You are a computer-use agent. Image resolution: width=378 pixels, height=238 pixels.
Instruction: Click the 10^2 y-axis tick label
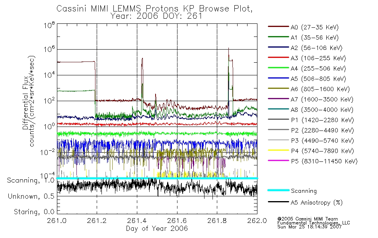tap(49, 101)
